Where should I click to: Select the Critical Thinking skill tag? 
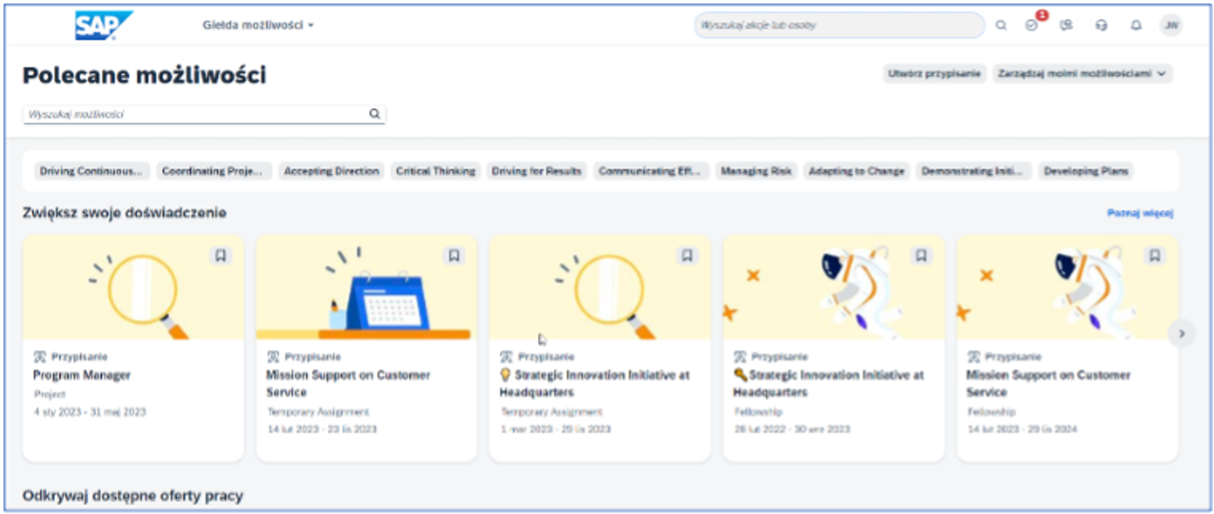pyautogui.click(x=436, y=171)
